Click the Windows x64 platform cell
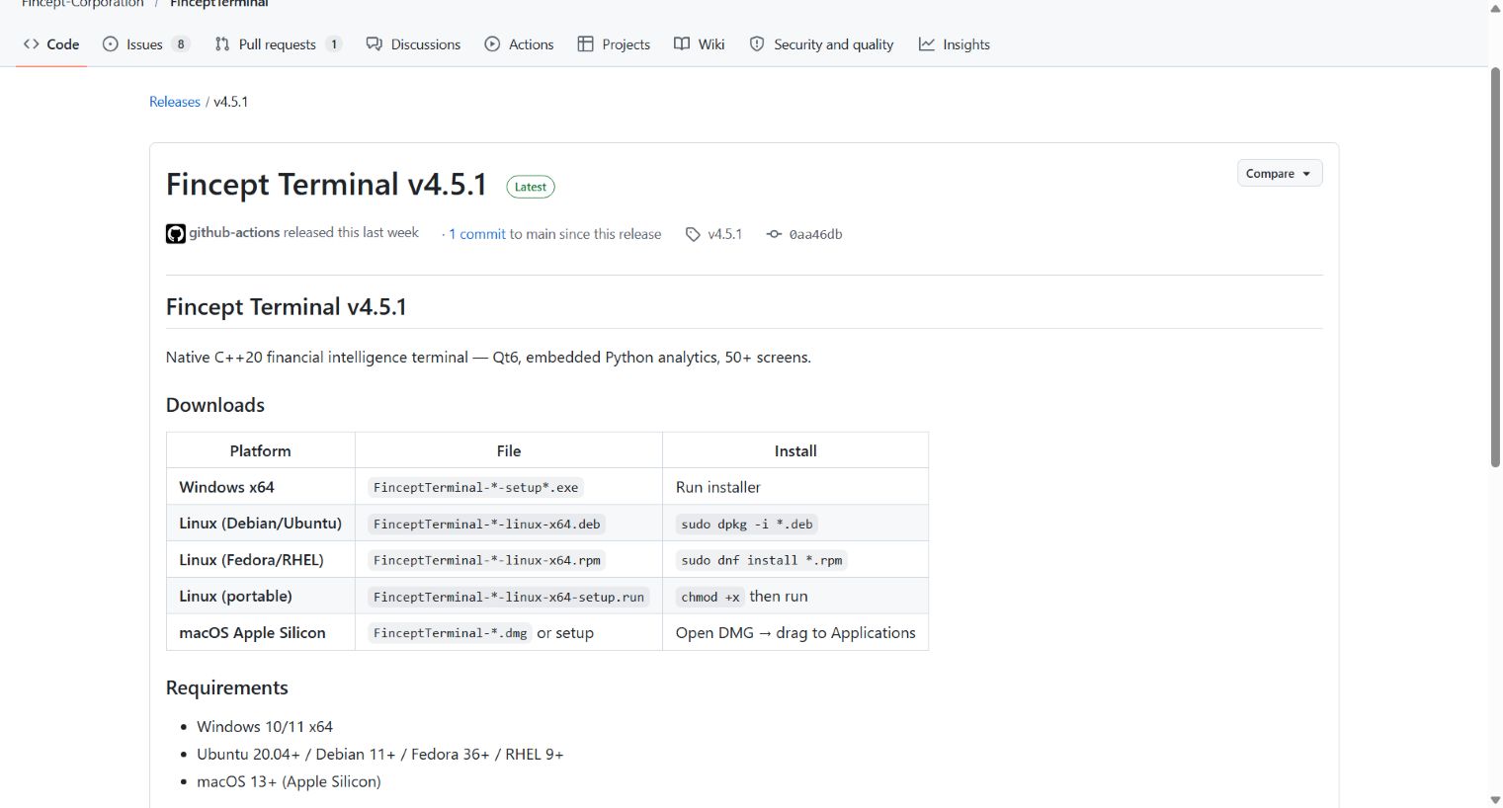 point(261,487)
